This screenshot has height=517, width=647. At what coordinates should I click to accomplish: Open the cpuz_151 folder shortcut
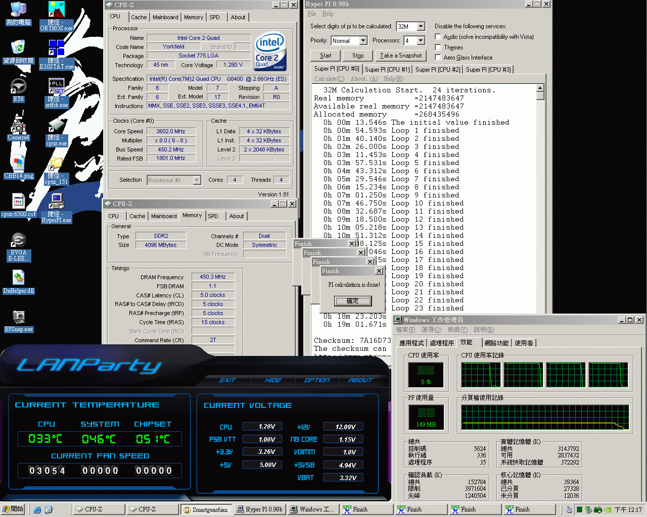click(56, 170)
